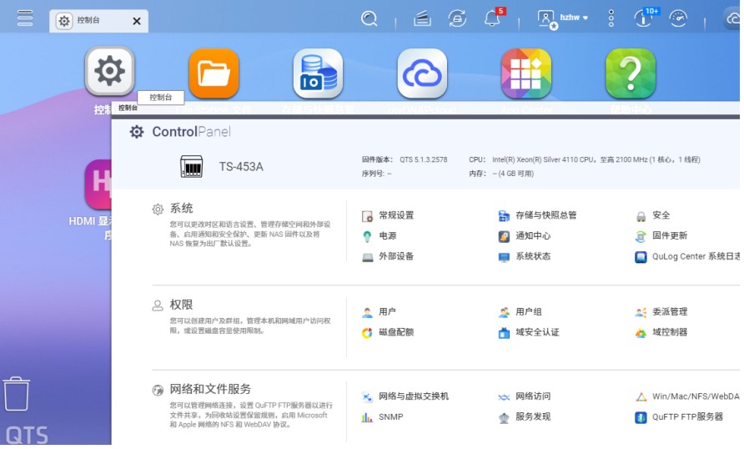The height and width of the screenshot is (449, 744).
Task: Open the hzhw user account dropdown
Action: (x=574, y=18)
